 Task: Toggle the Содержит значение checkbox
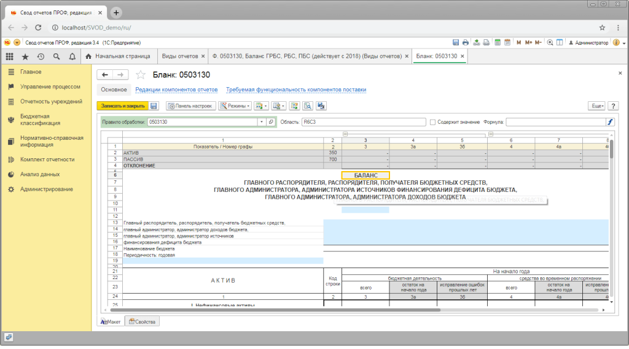point(433,122)
